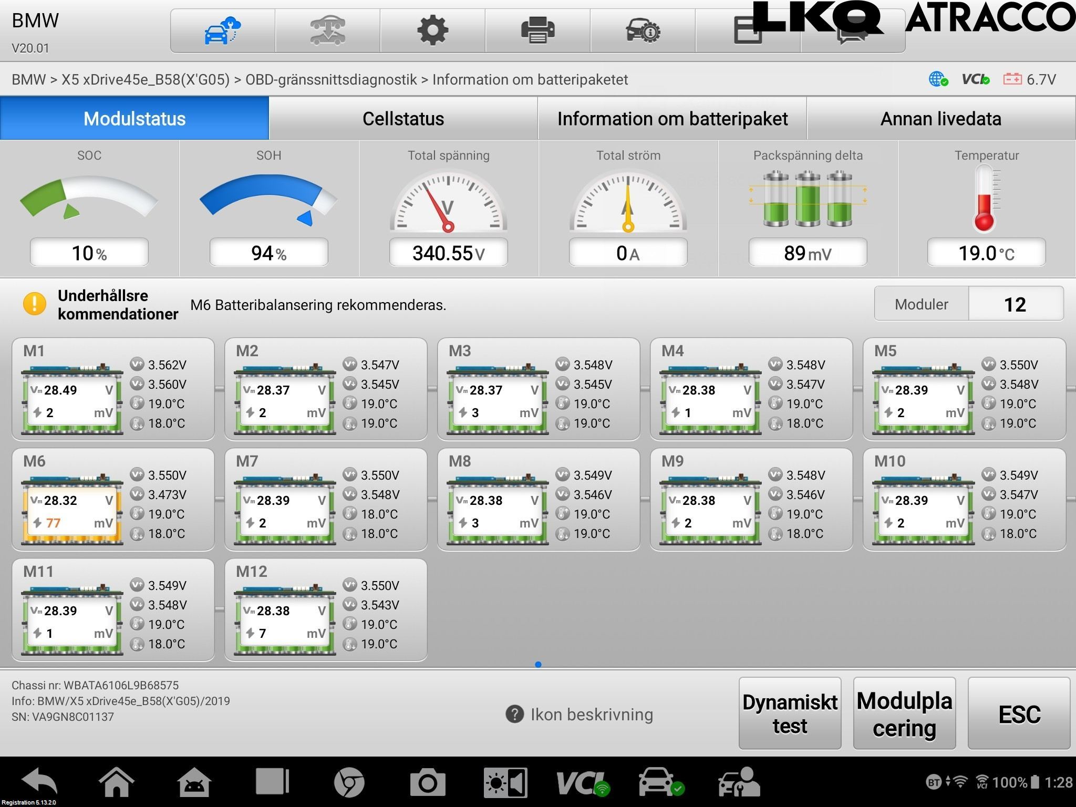Select the M9 battery module card

(751, 499)
